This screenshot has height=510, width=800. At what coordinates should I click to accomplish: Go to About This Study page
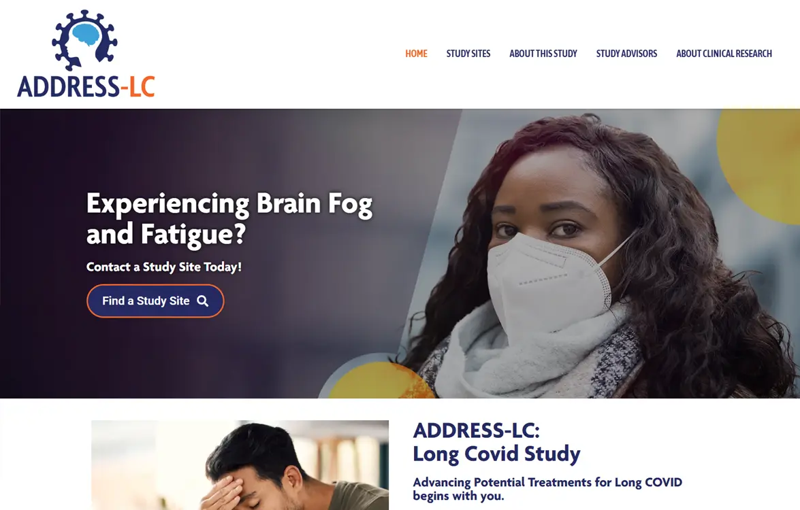(x=543, y=54)
